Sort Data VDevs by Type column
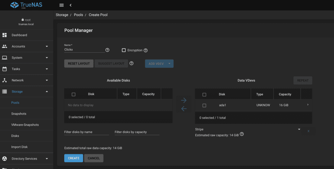This screenshot has height=169, width=334. click(260, 94)
